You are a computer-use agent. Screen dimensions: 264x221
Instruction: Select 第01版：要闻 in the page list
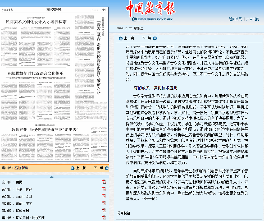(x=12, y=182)
